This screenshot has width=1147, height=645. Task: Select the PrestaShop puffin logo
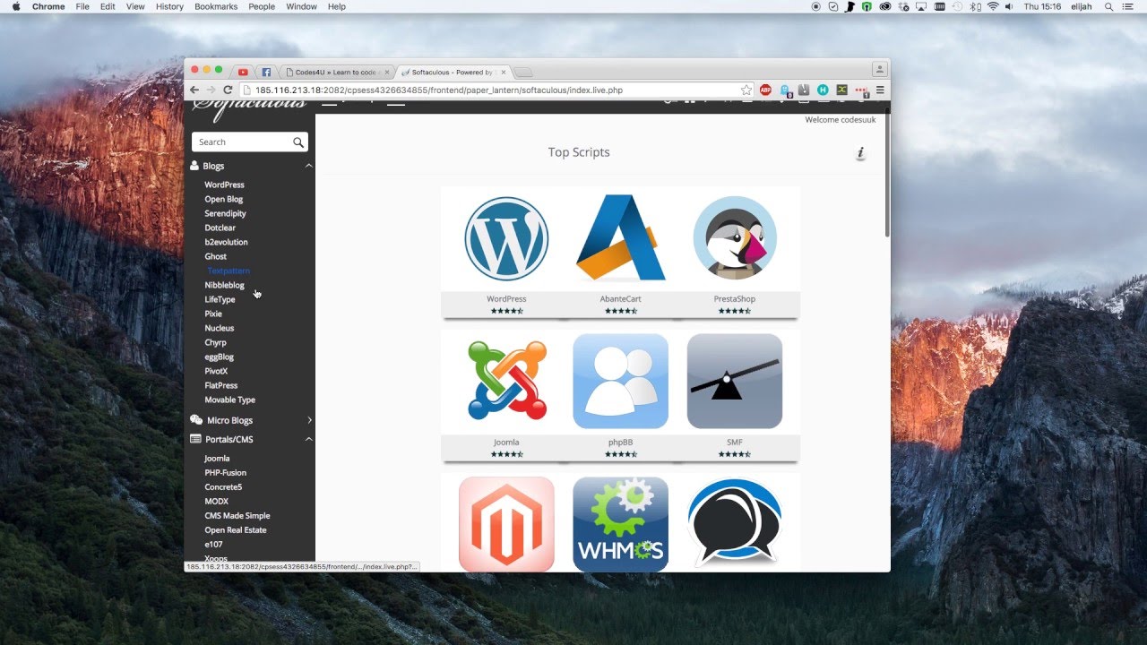735,238
